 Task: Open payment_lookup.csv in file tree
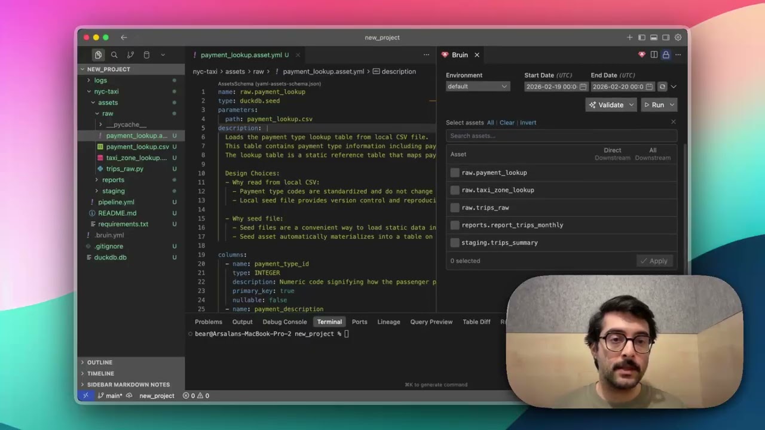coord(137,147)
